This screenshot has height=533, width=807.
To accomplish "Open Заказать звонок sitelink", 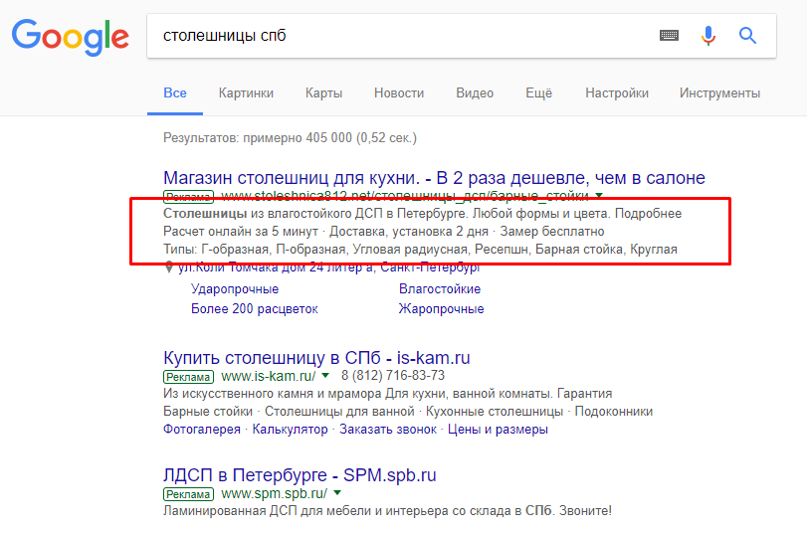I will tap(388, 429).
